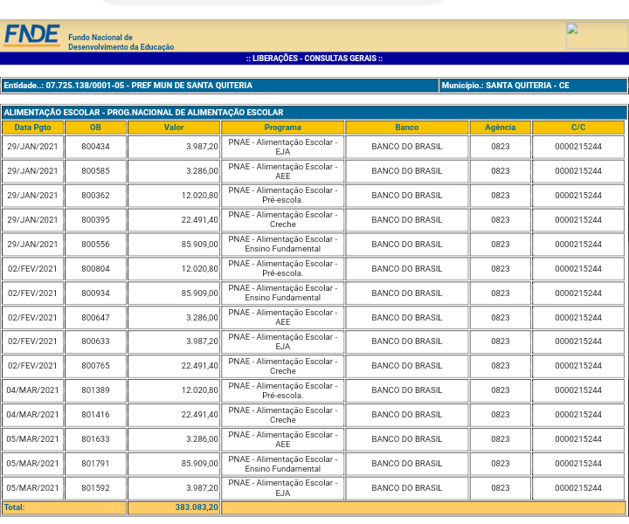Click the broken image icon in header

[572, 29]
